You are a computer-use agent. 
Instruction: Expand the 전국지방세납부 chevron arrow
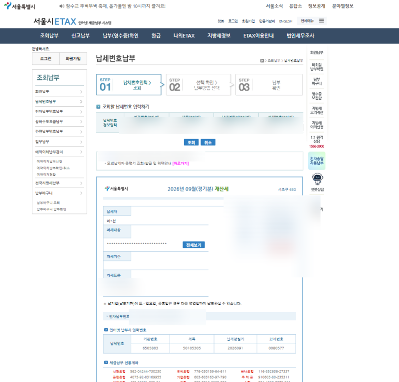pyautogui.click(x=81, y=183)
